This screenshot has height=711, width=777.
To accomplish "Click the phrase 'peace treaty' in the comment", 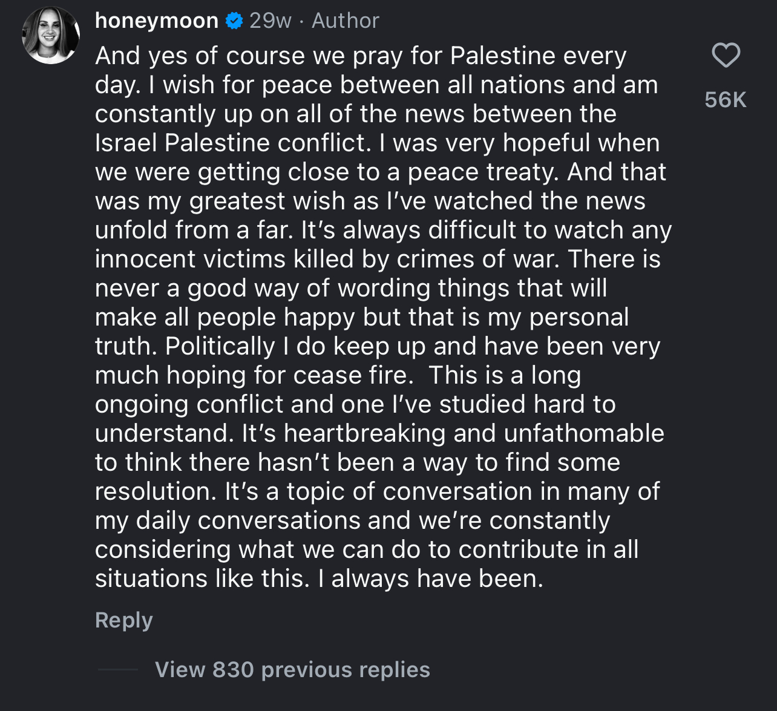I will click(x=484, y=172).
